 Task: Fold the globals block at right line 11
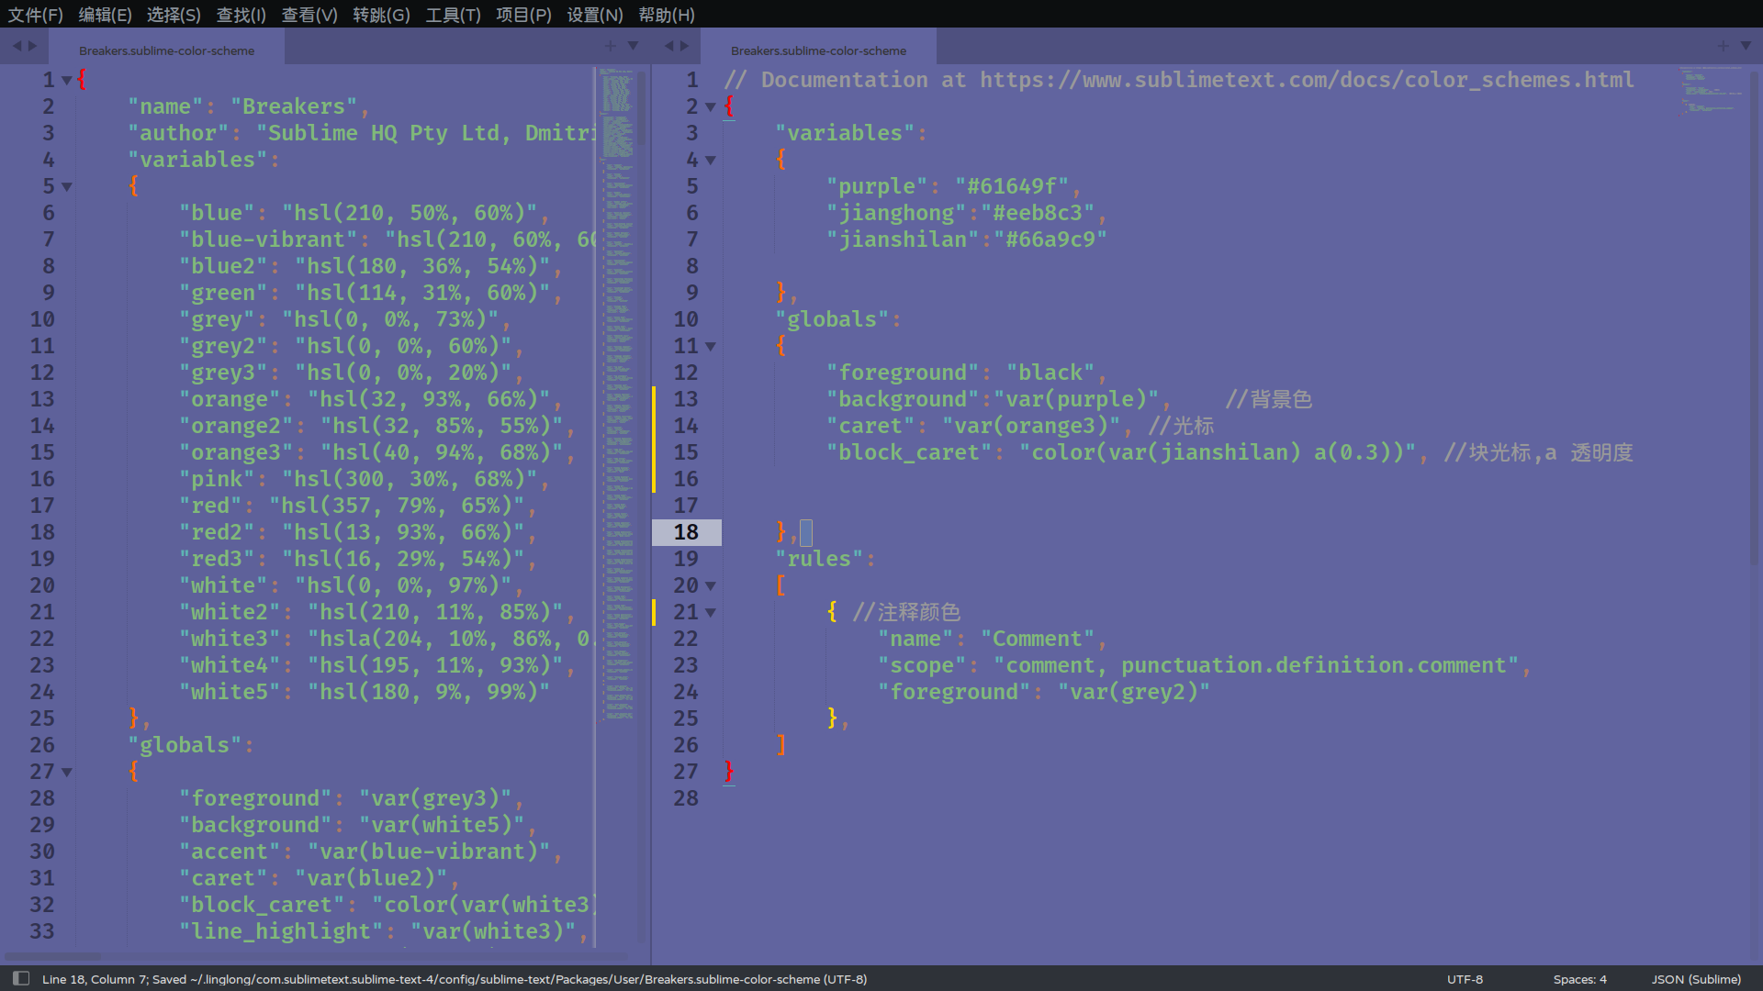point(711,347)
